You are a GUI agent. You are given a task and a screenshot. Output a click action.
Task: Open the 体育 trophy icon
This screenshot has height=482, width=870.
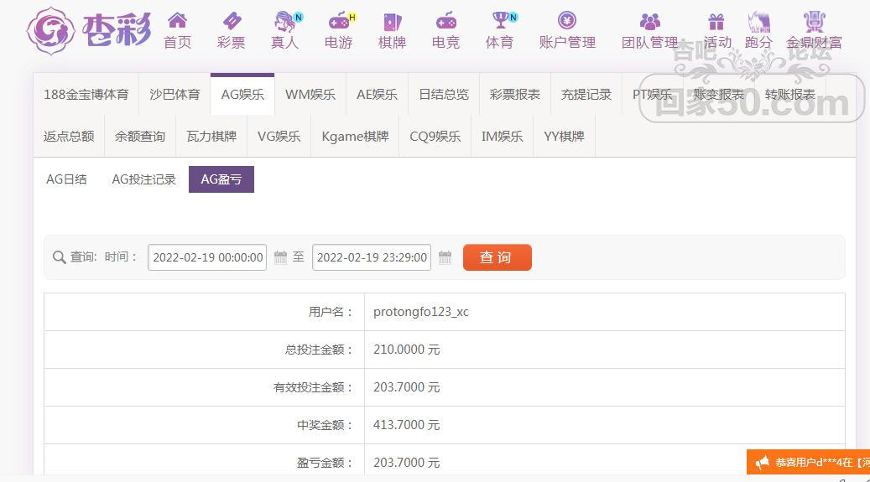[501, 20]
